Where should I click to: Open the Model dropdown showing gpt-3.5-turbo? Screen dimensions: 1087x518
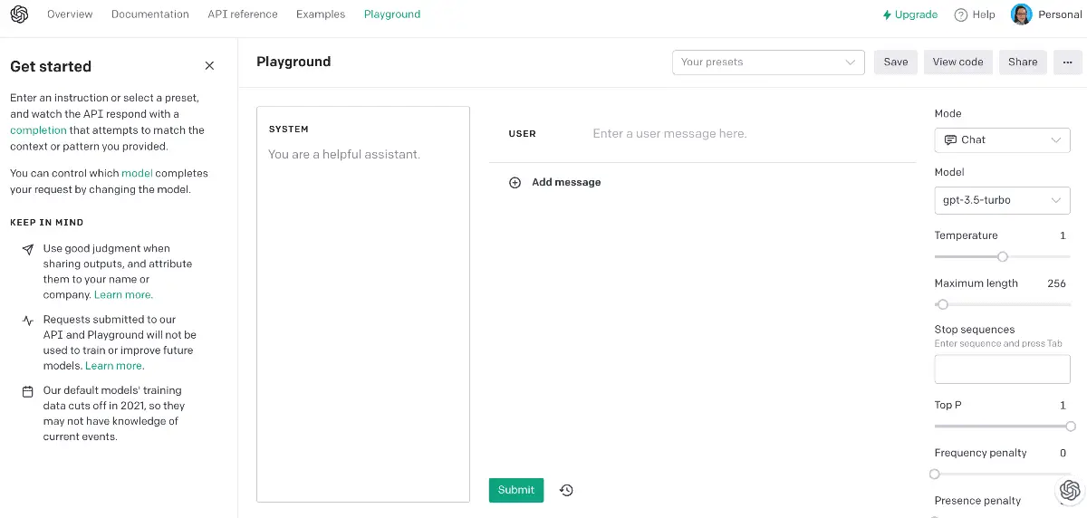(x=1002, y=200)
